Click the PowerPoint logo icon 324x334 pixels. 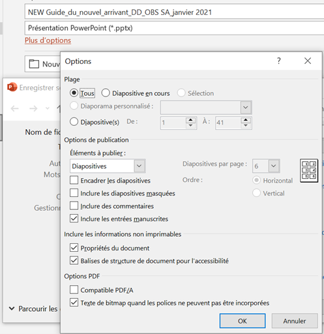click(x=12, y=87)
